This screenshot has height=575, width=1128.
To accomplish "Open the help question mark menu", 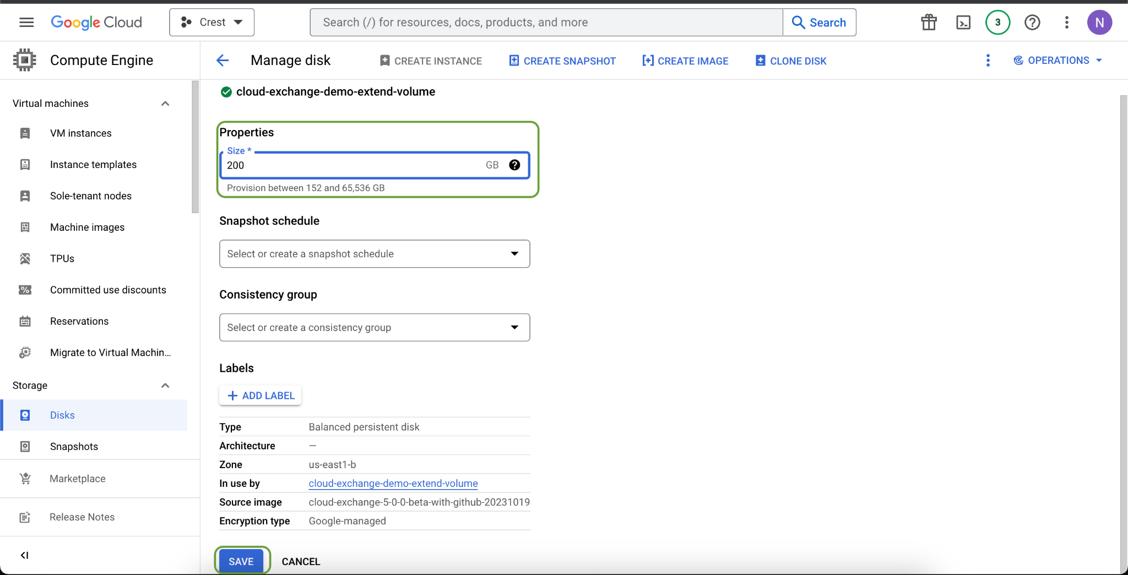I will click(x=1032, y=22).
